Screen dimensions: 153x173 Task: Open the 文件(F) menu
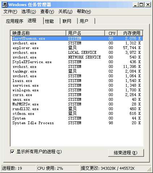pos(10,12)
